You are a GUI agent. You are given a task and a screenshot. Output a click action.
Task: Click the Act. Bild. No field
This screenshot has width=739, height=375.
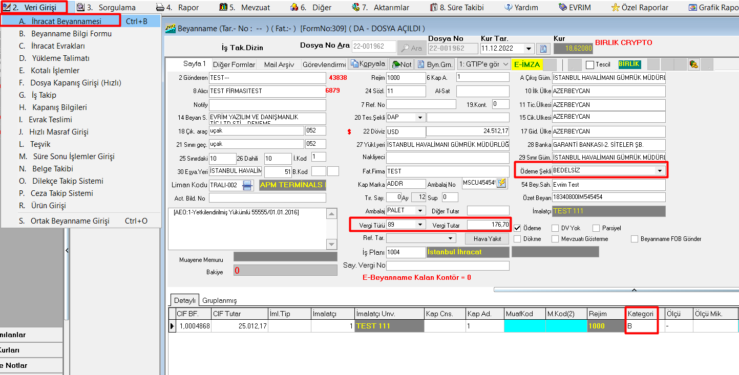tap(267, 198)
